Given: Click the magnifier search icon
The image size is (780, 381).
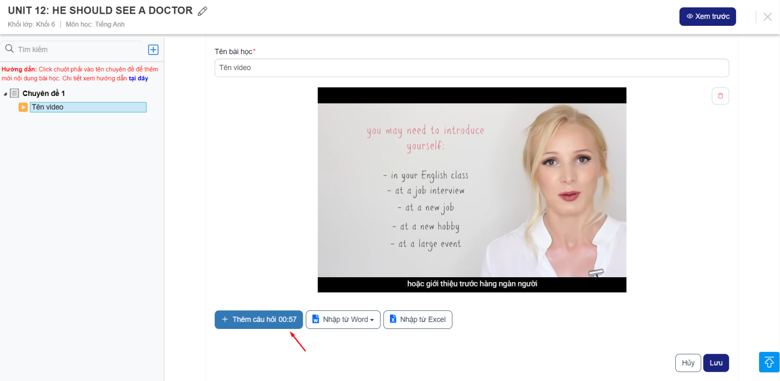Looking at the screenshot, I should tap(9, 49).
